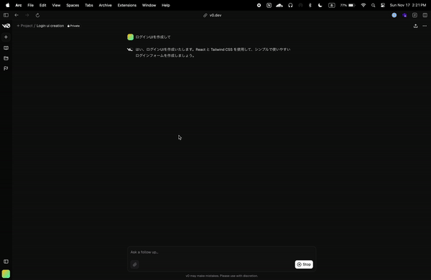
Task: Open the Arc menu
Action: pos(19,5)
